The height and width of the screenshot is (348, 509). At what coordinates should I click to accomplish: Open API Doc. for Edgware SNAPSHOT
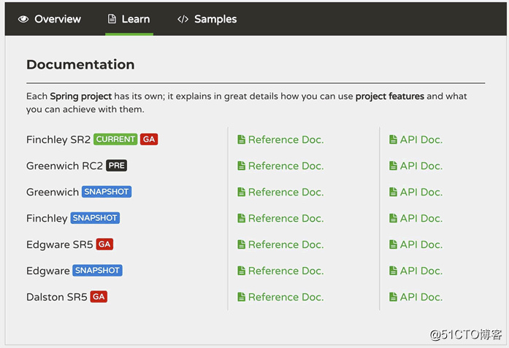(416, 271)
